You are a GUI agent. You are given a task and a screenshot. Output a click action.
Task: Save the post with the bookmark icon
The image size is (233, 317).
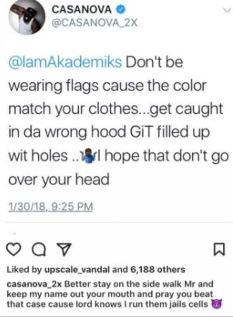coord(219,250)
